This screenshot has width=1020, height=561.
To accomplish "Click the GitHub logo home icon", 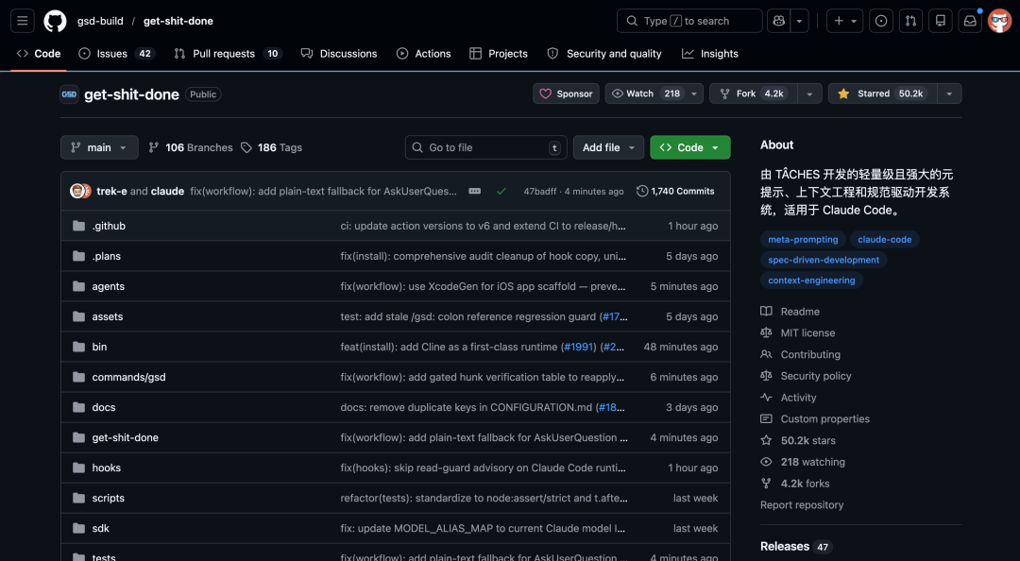I will click(x=54, y=21).
